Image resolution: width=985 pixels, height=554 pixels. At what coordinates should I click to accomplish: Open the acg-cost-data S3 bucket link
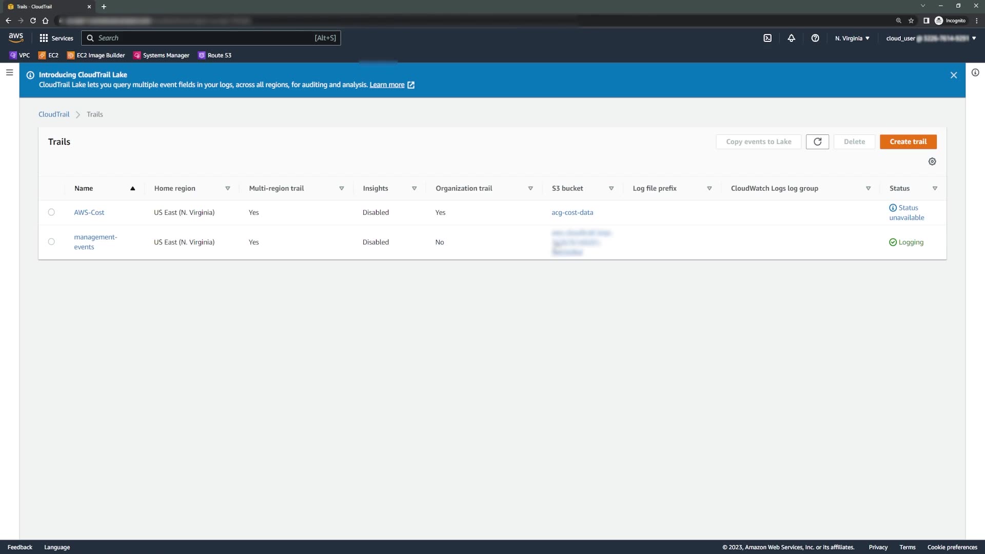click(x=572, y=212)
